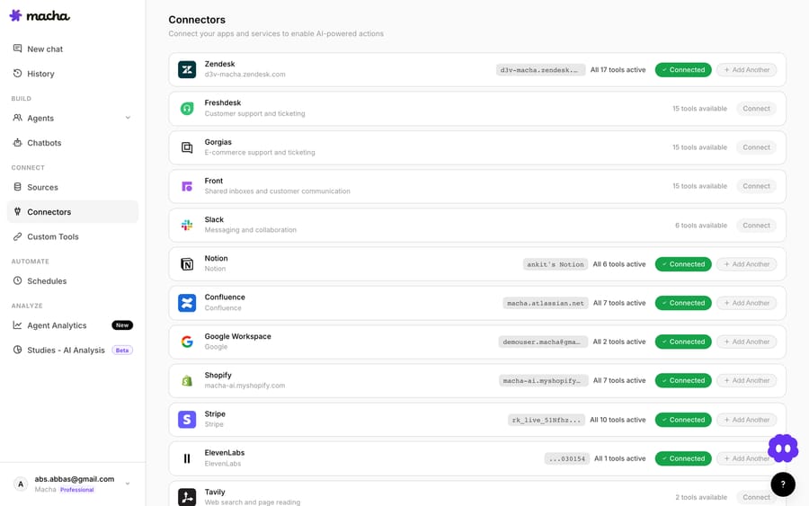Image resolution: width=809 pixels, height=506 pixels.
Task: Click the New badge on Agent Analytics
Action: pyautogui.click(x=122, y=325)
